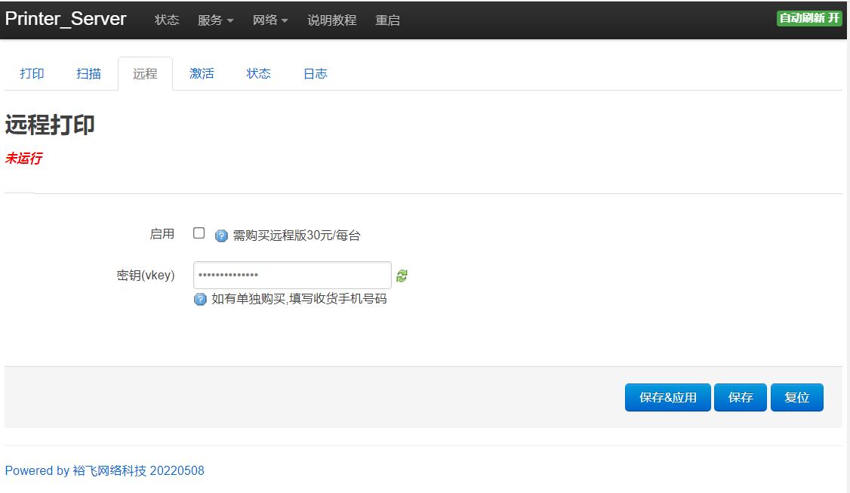Viewport: 850px width, 493px height.
Task: Click the green vkey regenerate icon
Action: 402,276
